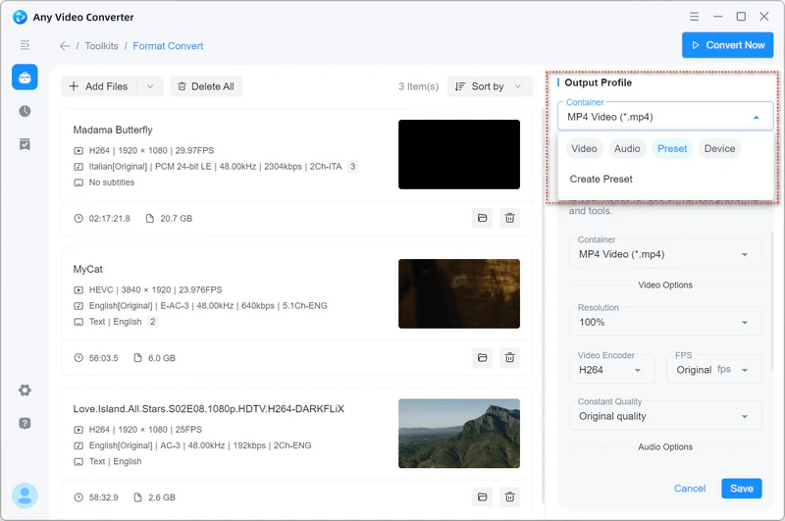
Task: Open the MyCat video thumbnail
Action: [459, 293]
